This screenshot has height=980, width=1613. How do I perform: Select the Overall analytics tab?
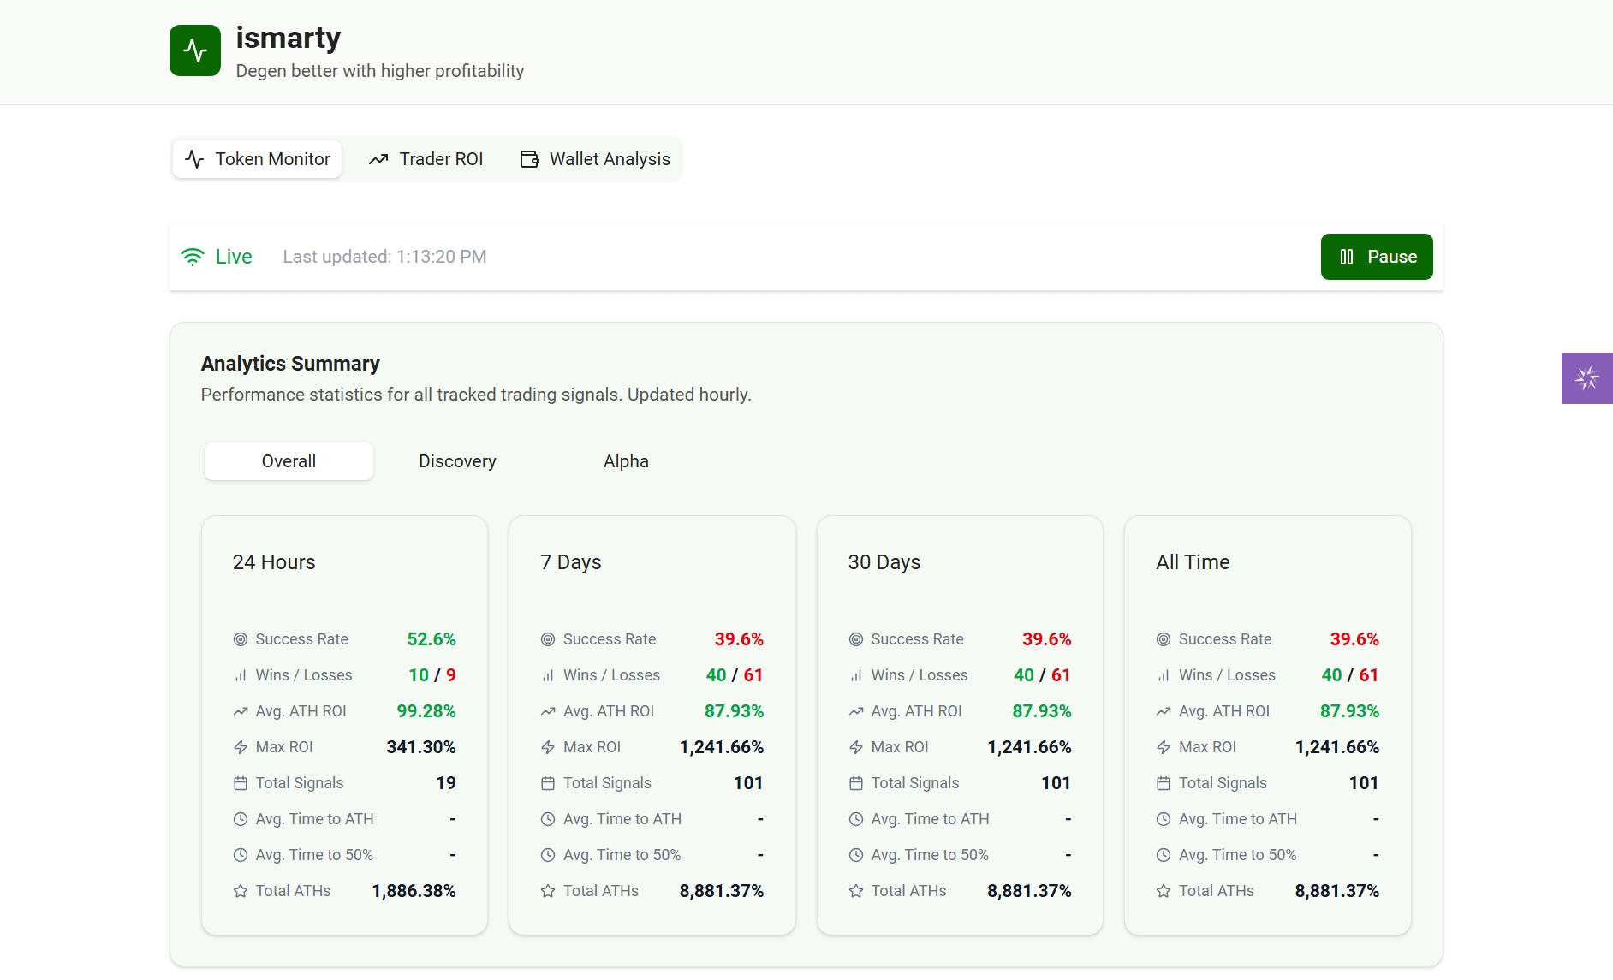pyautogui.click(x=289, y=461)
